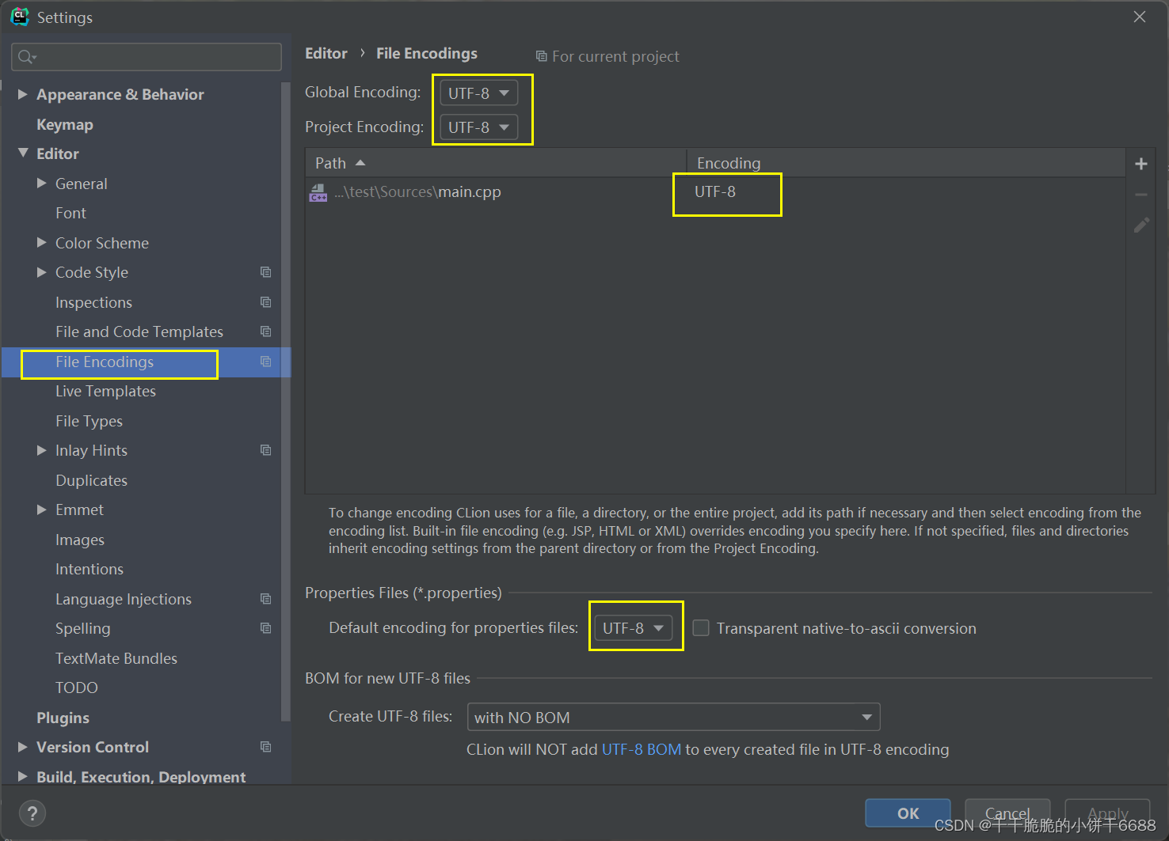Click project-level icon beside Inlay Hints
This screenshot has width=1169, height=841.
(265, 450)
